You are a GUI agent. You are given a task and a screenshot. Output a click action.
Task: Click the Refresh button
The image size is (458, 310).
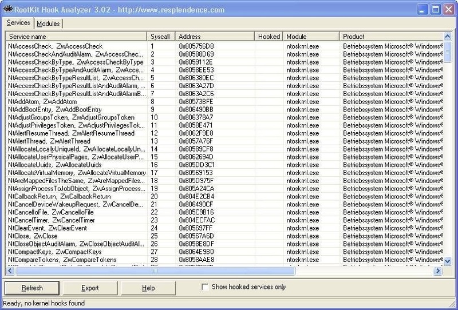tap(32, 288)
